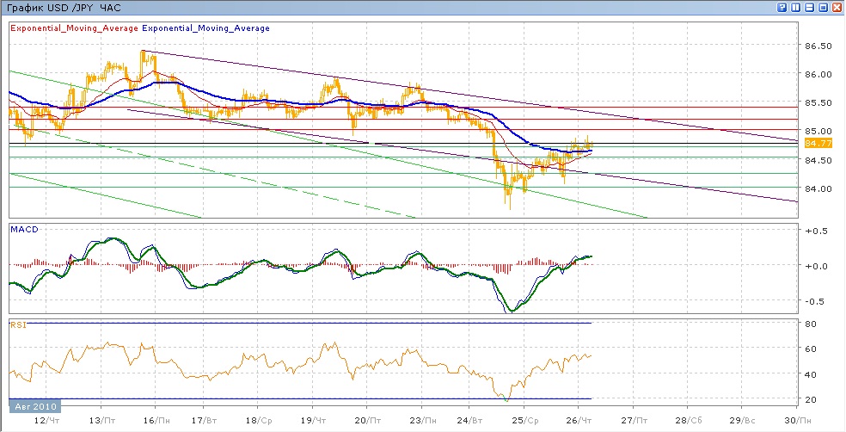Select the 20/Пт date on time axis

[x=371, y=420]
